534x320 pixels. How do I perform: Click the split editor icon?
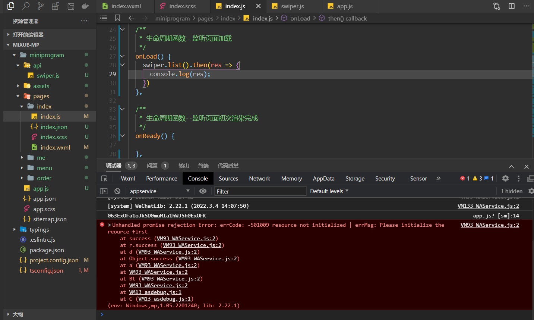pos(512,6)
